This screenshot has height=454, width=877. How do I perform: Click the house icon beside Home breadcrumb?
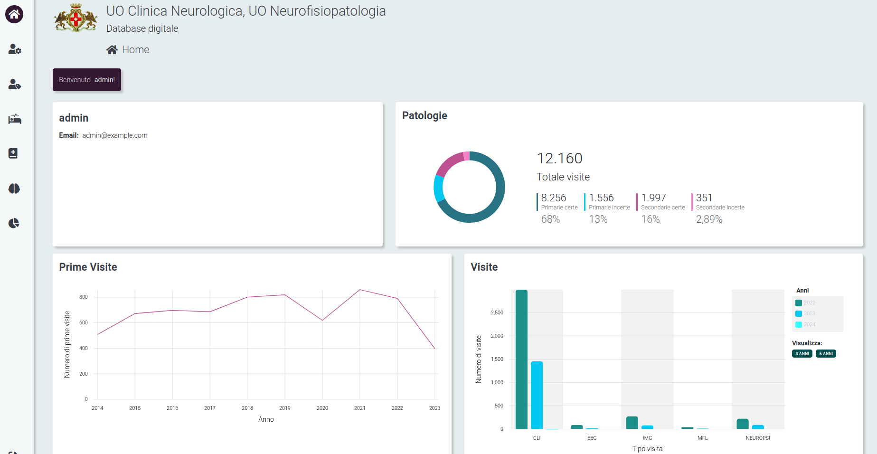pos(112,50)
